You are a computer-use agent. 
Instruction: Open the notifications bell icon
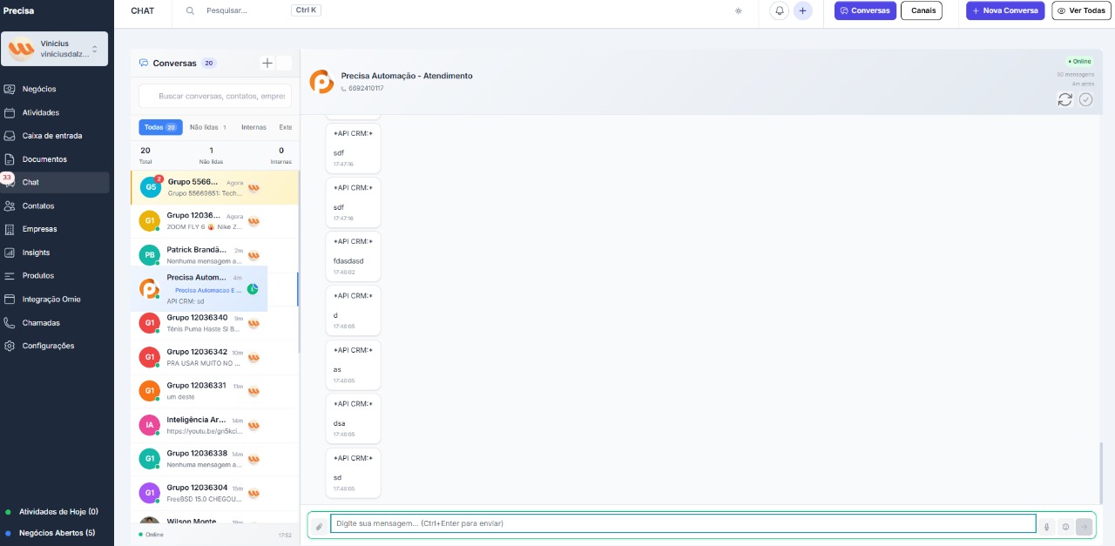tap(780, 10)
